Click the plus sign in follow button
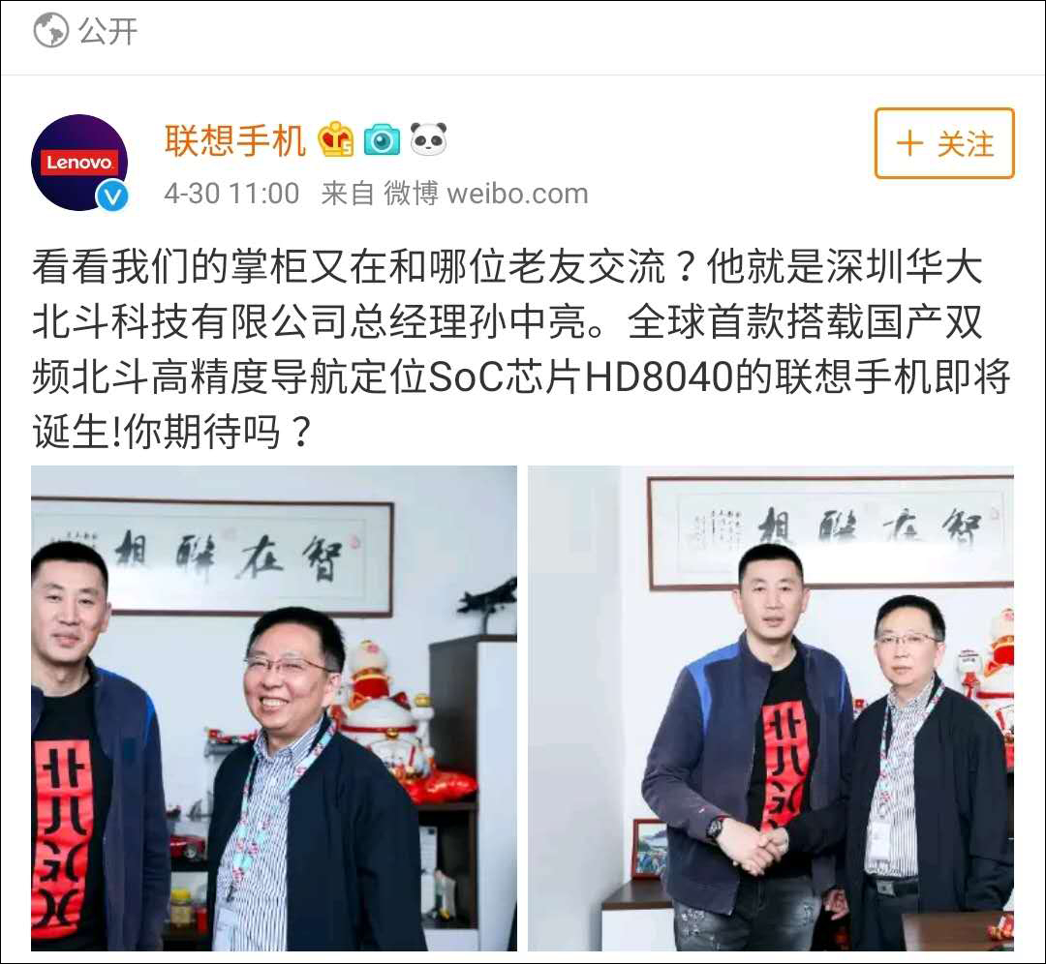This screenshot has width=1046, height=964. [x=909, y=143]
